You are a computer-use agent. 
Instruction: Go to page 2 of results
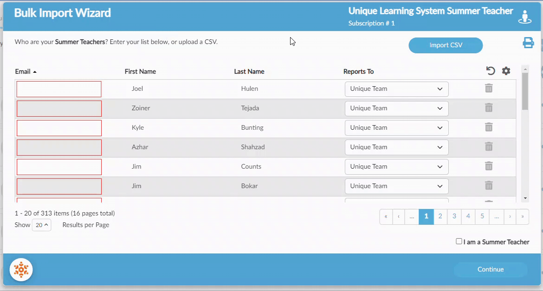[x=440, y=216]
